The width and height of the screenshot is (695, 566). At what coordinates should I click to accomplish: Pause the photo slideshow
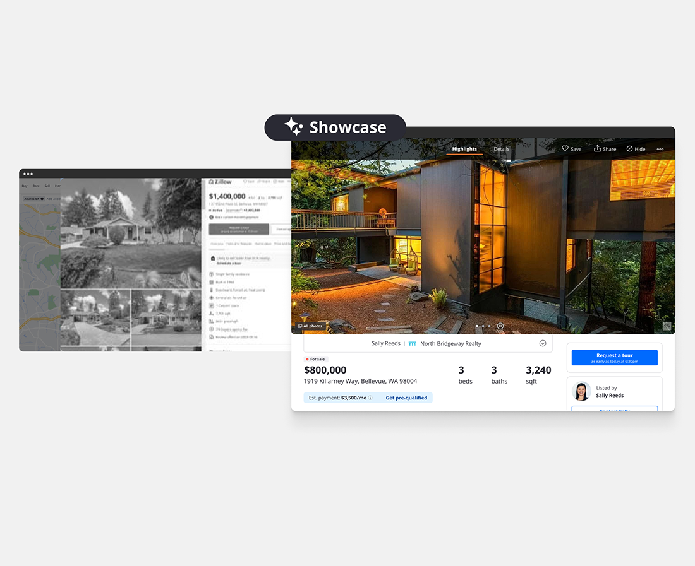[x=500, y=326]
